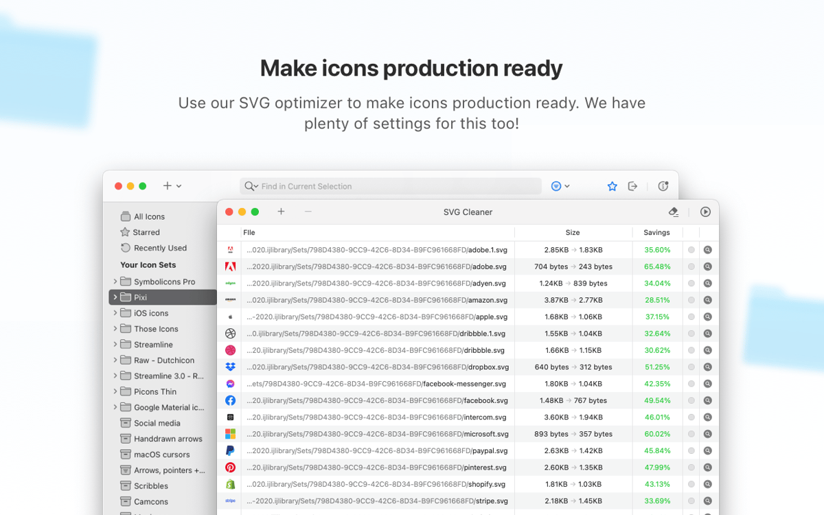This screenshot has height=515, width=824.
Task: Click the magnifier icon for adobe.1.svg row
Action: [x=707, y=250]
